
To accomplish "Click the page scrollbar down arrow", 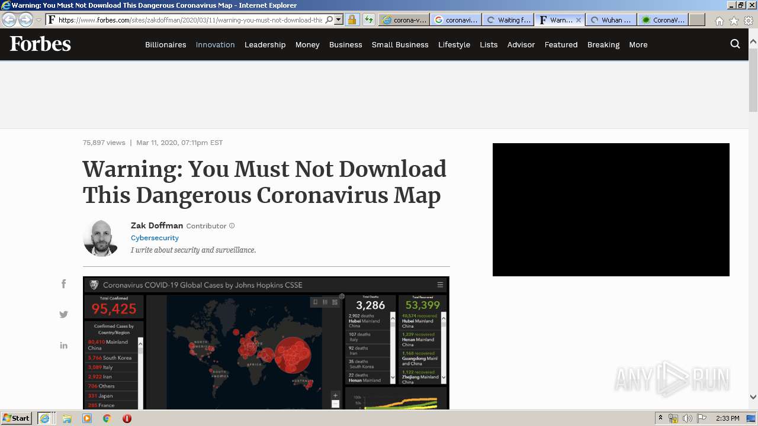I will coord(753,397).
